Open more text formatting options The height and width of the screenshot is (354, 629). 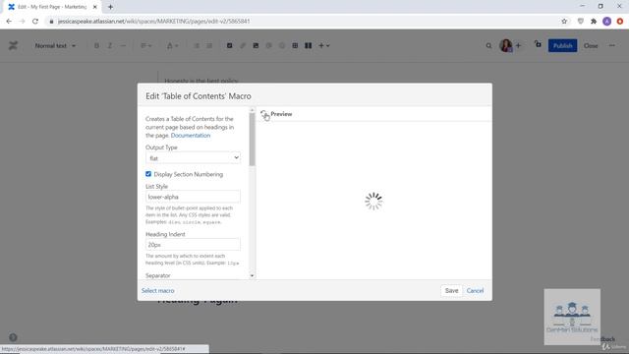pyautogui.click(x=123, y=46)
